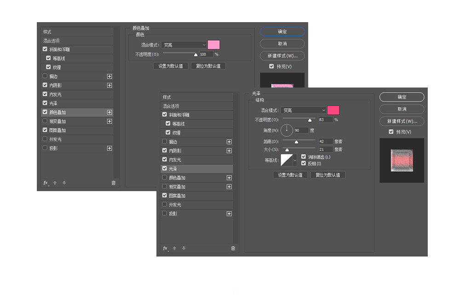Click the style preview thumbnail
Viewport: 460px width, 298px height.
tap(402, 160)
